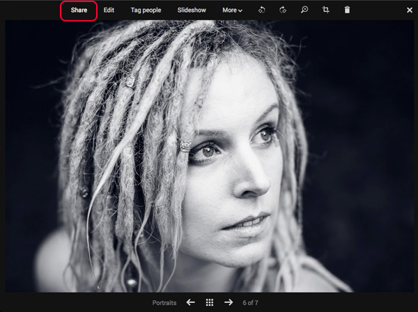Delete photo with the trash icon
The width and height of the screenshot is (418, 312).
[x=347, y=10]
